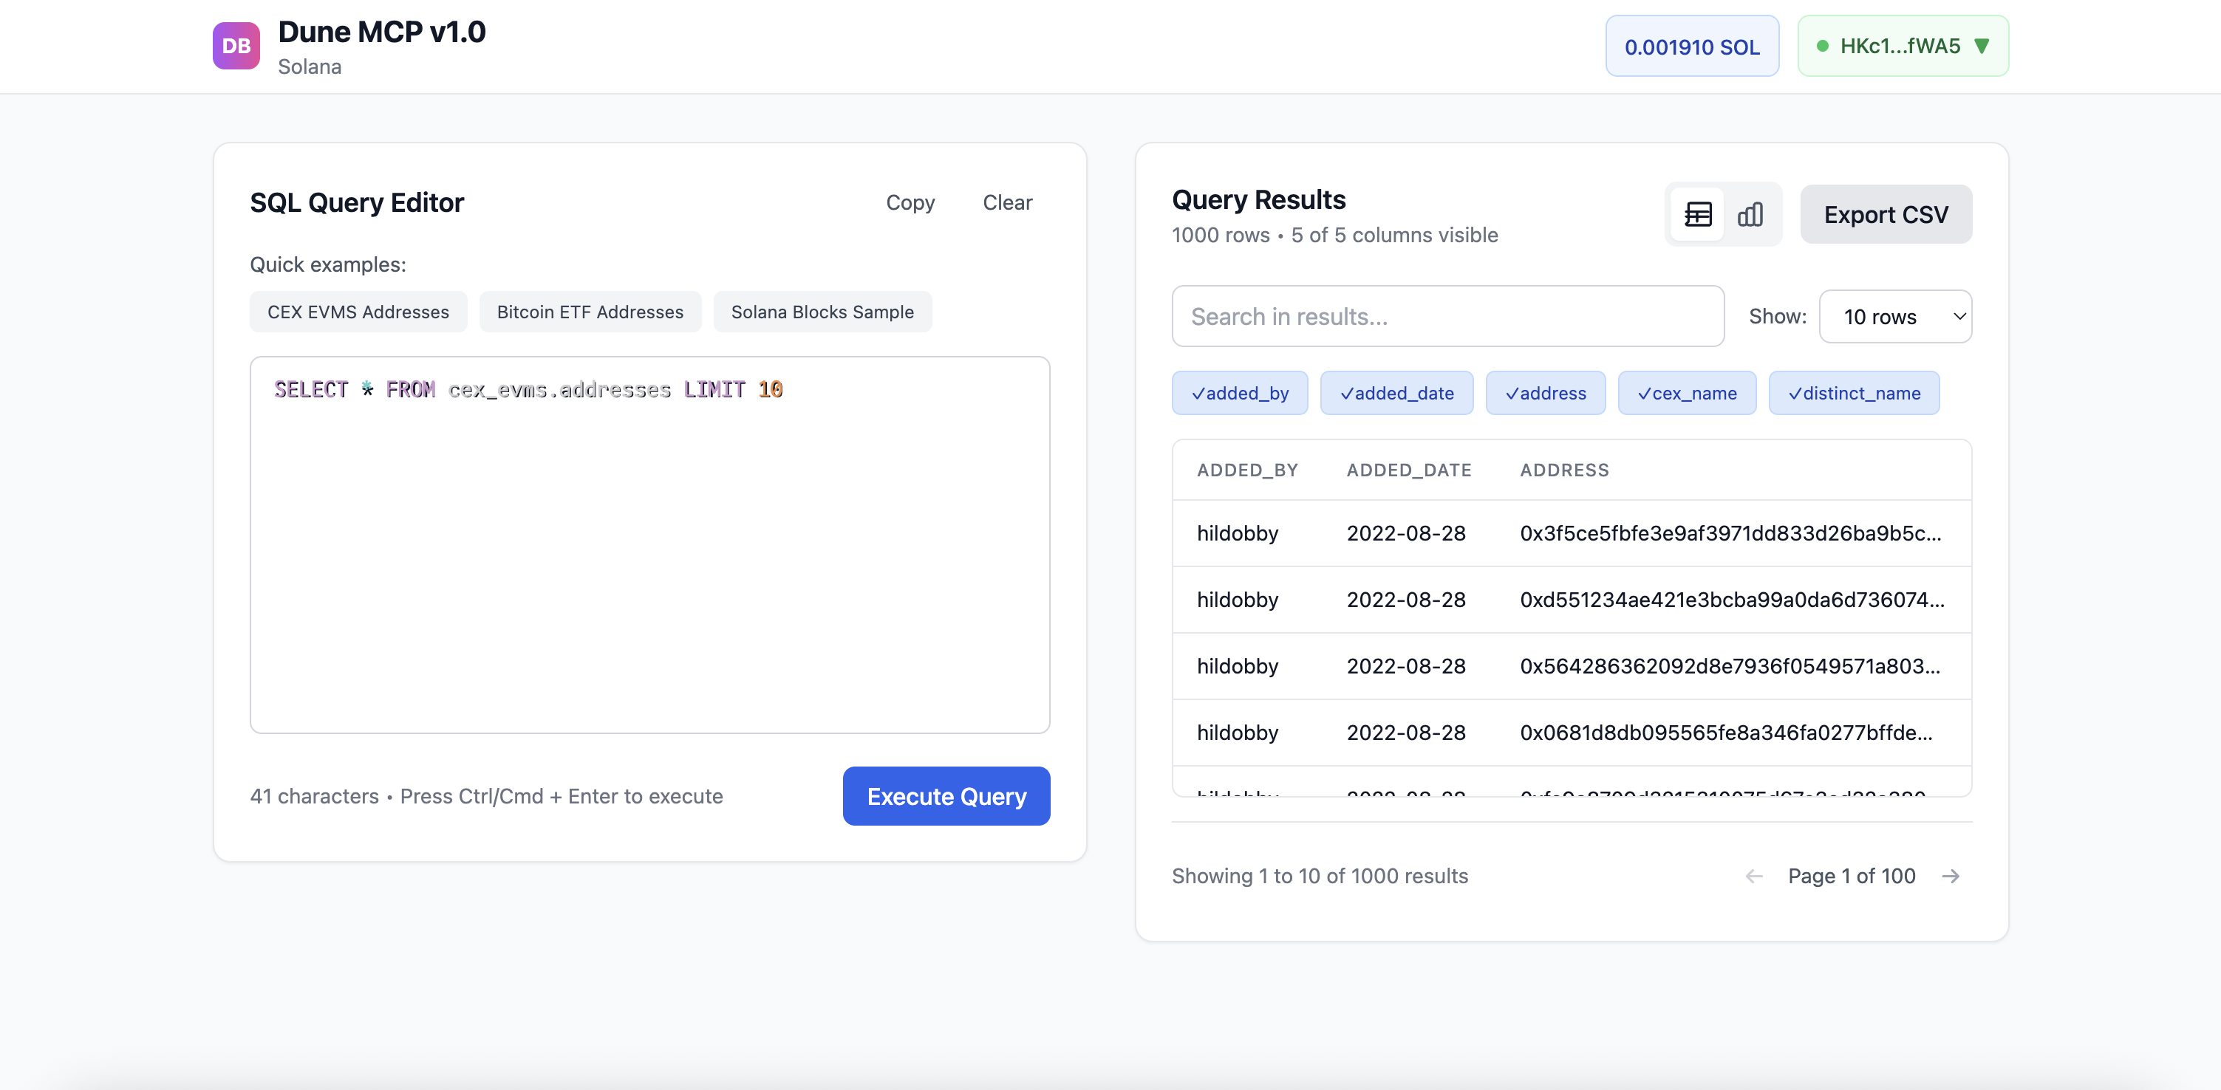Click Execute Query button

(946, 796)
